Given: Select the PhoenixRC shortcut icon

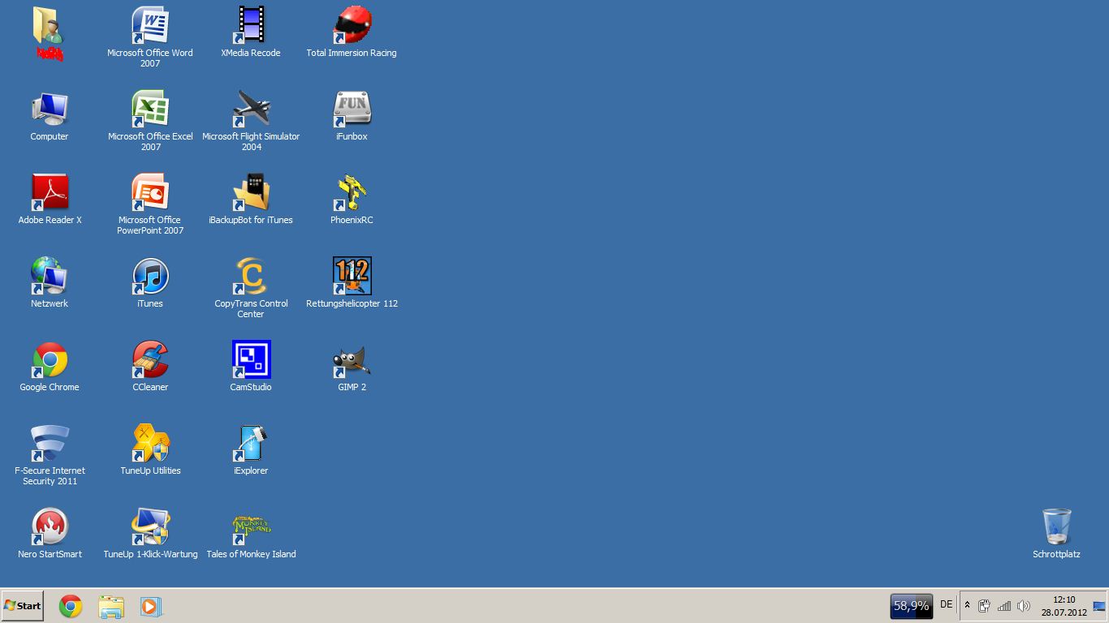Looking at the screenshot, I should (x=352, y=193).
